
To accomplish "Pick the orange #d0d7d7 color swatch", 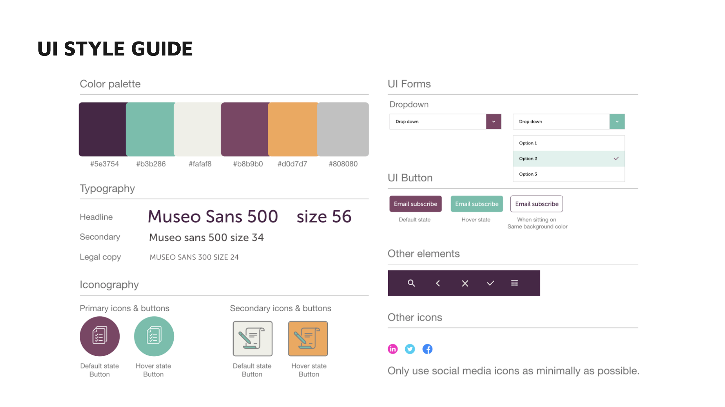I will pos(293,129).
